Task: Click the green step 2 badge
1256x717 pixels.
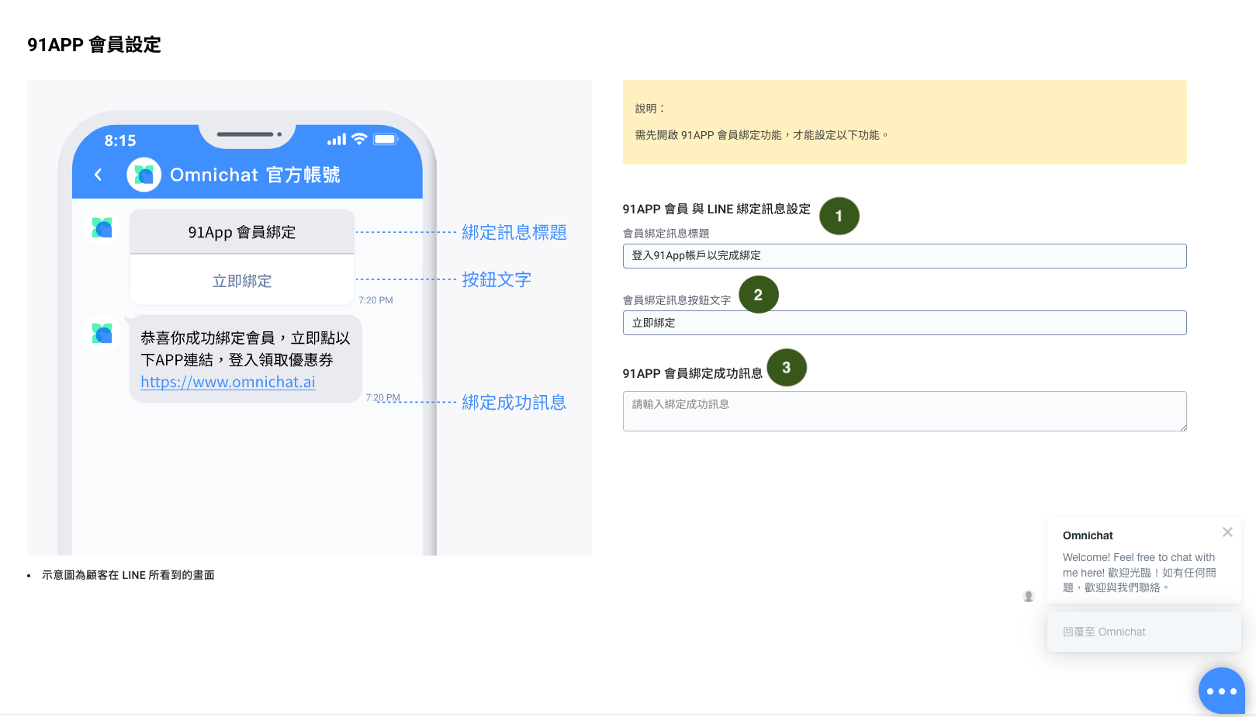Action: (759, 295)
